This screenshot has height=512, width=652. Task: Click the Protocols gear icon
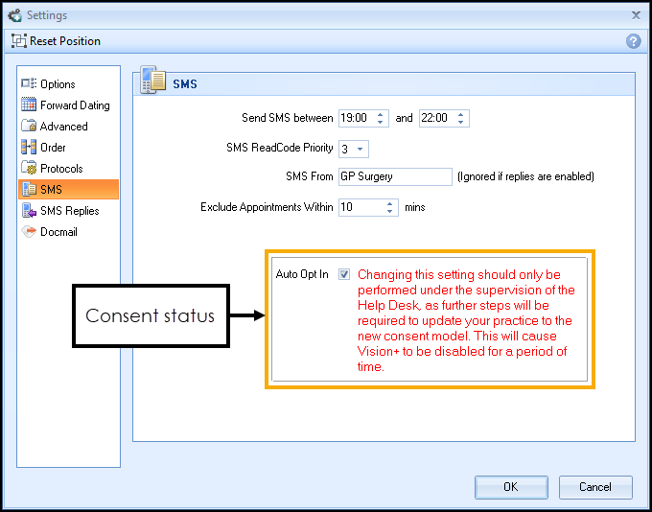(29, 169)
